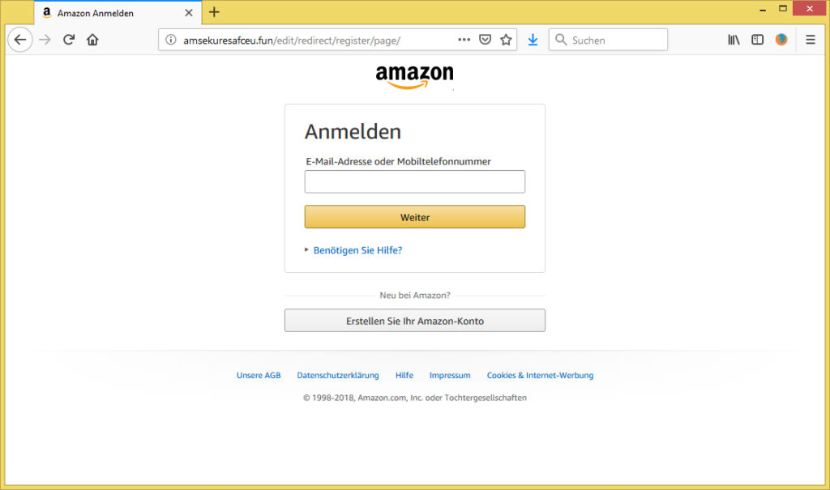This screenshot has width=830, height=490.
Task: Show site information for this page
Action: coord(170,40)
